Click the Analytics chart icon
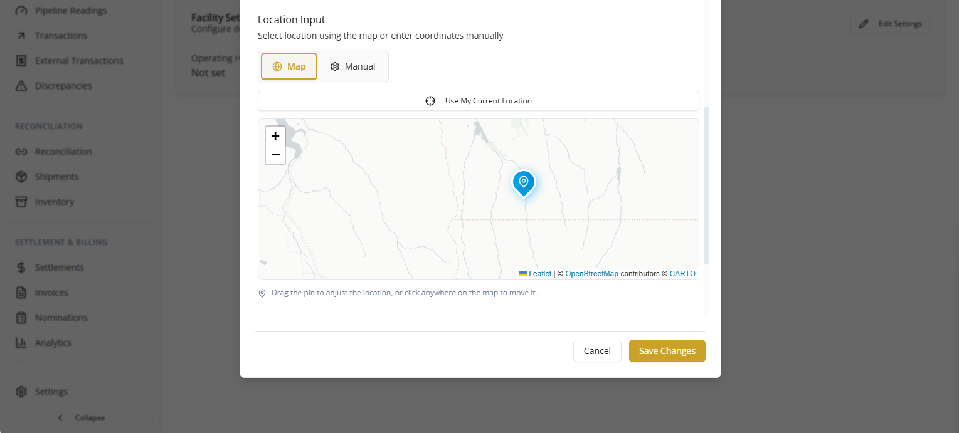 [21, 343]
